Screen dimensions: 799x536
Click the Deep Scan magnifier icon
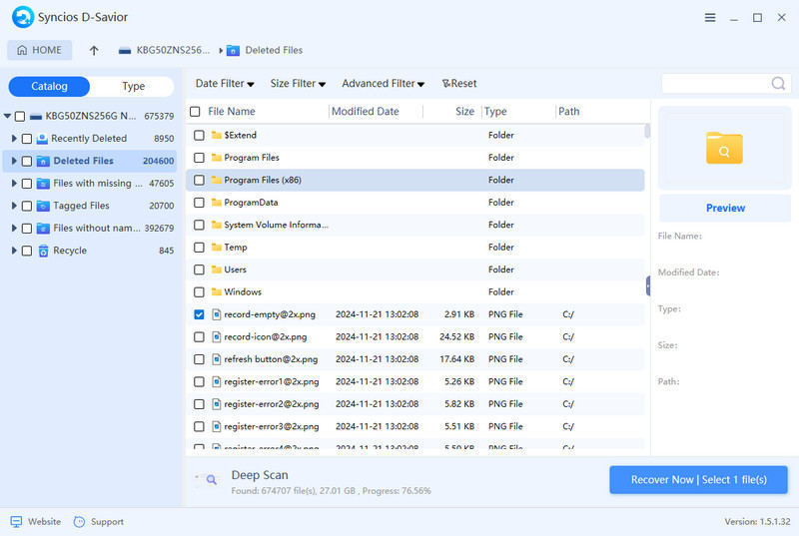(209, 480)
